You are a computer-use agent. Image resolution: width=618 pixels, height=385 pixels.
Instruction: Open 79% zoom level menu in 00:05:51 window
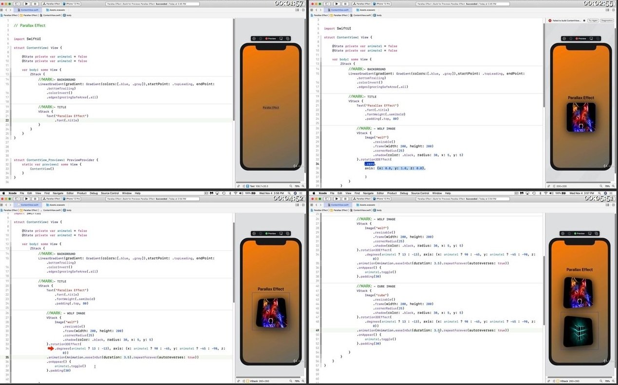606,380
